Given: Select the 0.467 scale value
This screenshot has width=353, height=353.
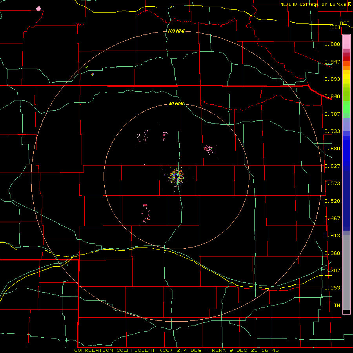Looking at the screenshot, I should click(x=332, y=218).
